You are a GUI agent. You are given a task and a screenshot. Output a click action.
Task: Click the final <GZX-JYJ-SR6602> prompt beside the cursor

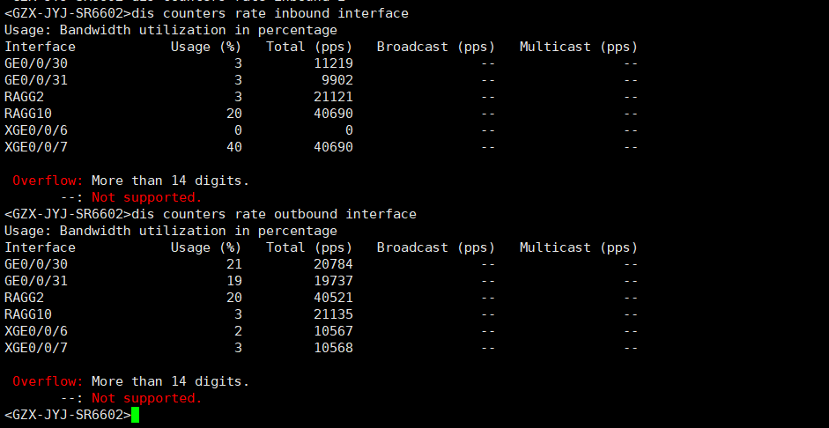point(67,415)
